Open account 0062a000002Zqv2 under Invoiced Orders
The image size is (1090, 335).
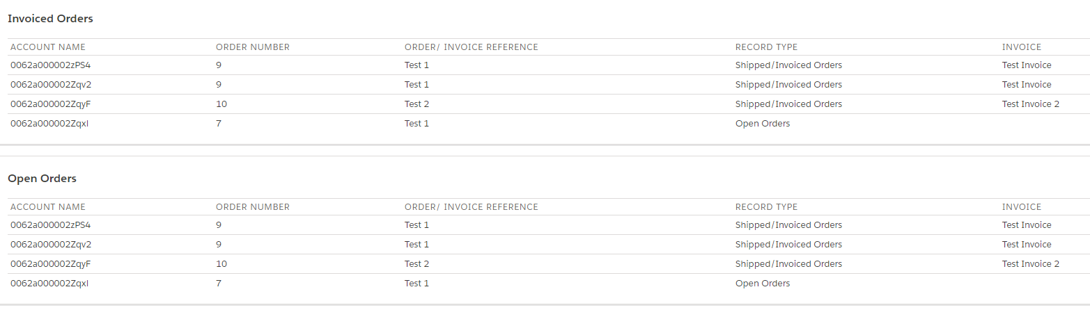click(50, 85)
